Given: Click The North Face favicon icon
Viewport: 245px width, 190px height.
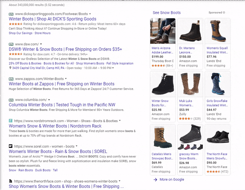Looking at the screenshot, I should (x=11, y=181).
